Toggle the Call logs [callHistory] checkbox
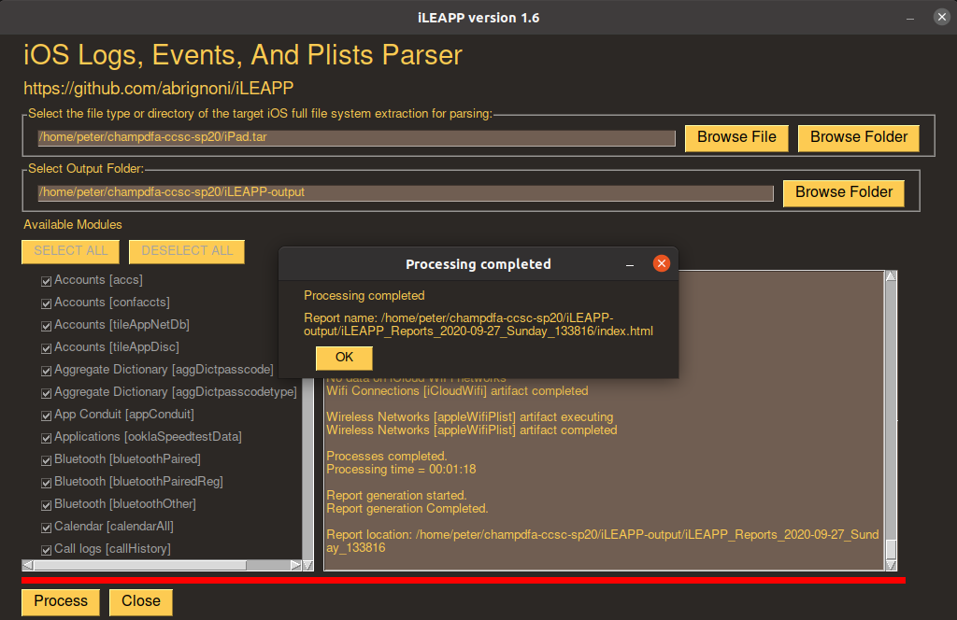Viewport: 957px width, 620px height. 46,549
